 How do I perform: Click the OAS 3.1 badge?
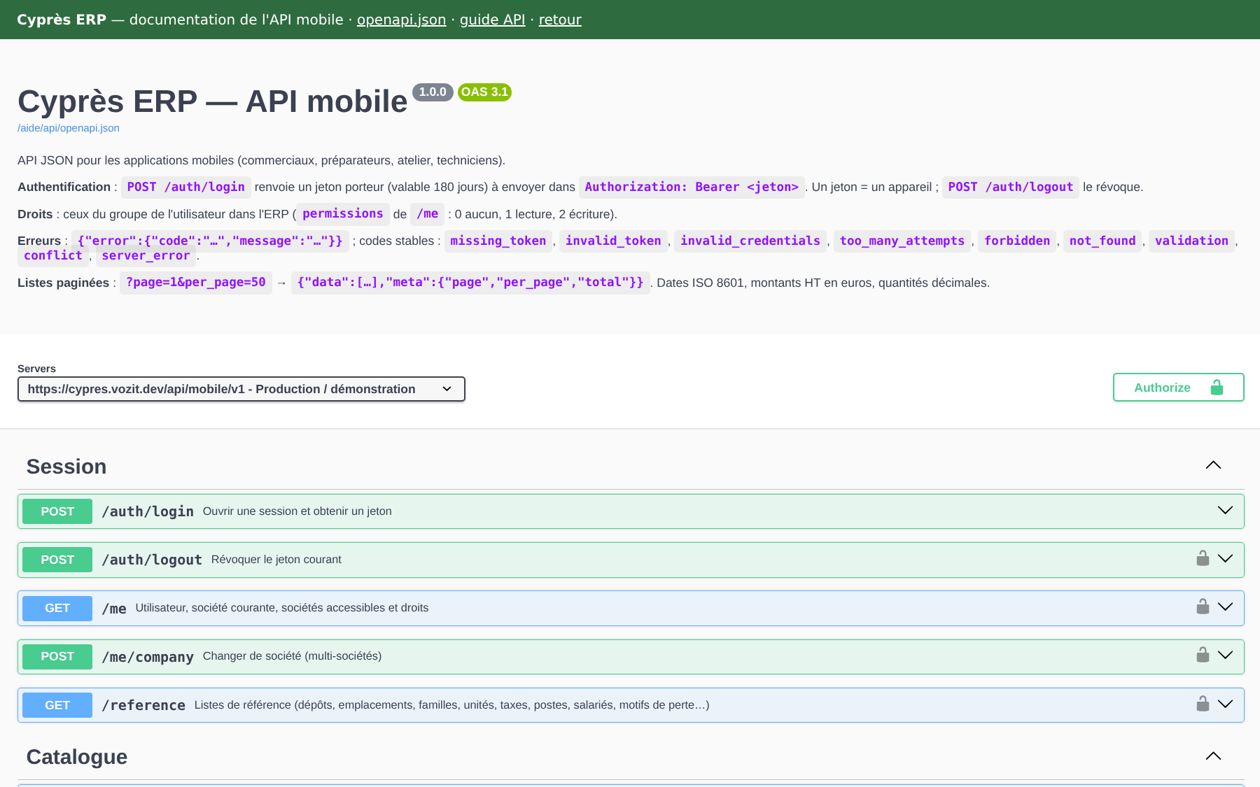click(x=484, y=92)
